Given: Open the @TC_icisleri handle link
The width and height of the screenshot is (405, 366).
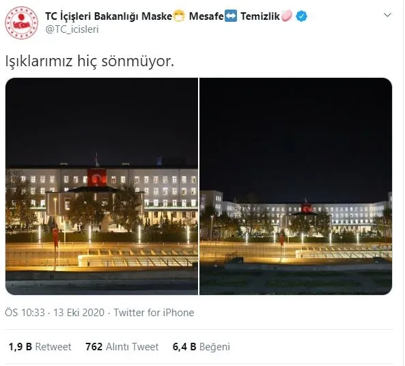Looking at the screenshot, I should pos(72,29).
